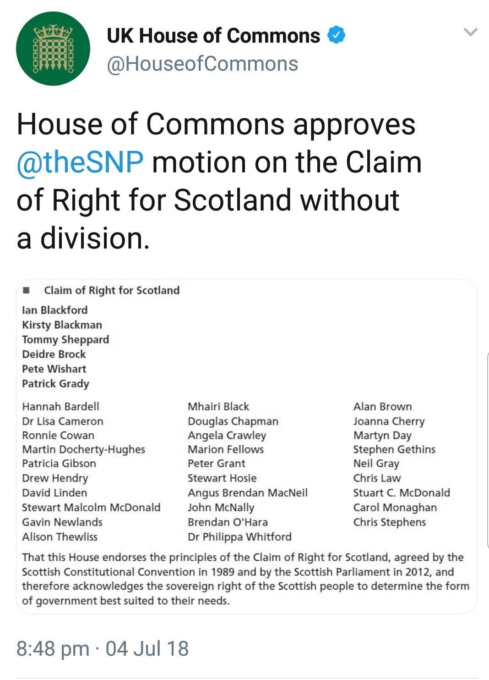Click the @HouseofCommons handle
This screenshot has height=680, width=489.
coord(202,64)
